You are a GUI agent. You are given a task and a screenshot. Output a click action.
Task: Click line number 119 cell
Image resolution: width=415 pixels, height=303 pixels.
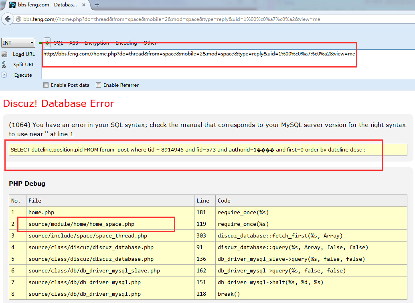tap(205, 224)
